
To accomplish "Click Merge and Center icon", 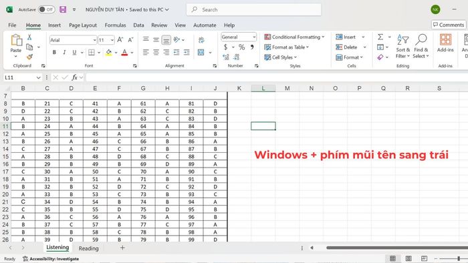I will 201,53.
